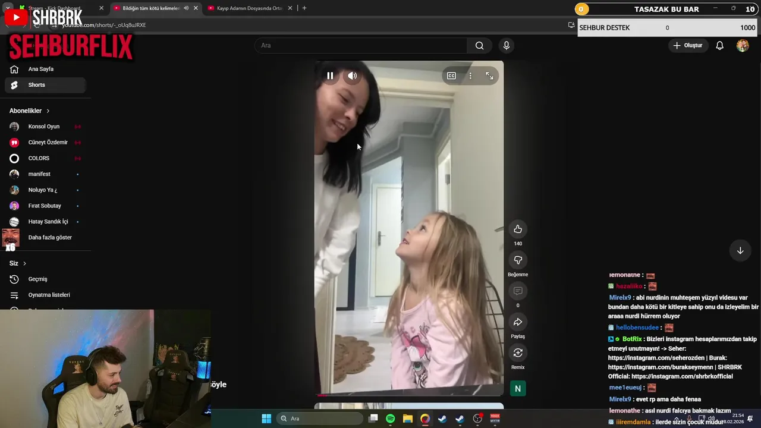Go to Ana Sayfa home
The image size is (761, 428).
pos(45,69)
